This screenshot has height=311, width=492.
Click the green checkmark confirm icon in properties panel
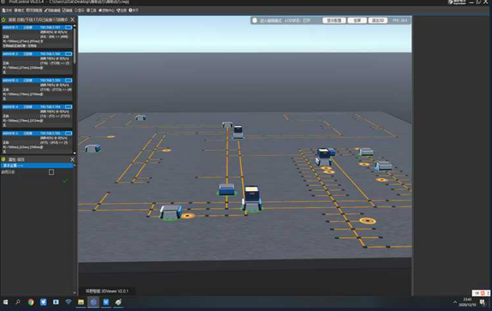65,180
